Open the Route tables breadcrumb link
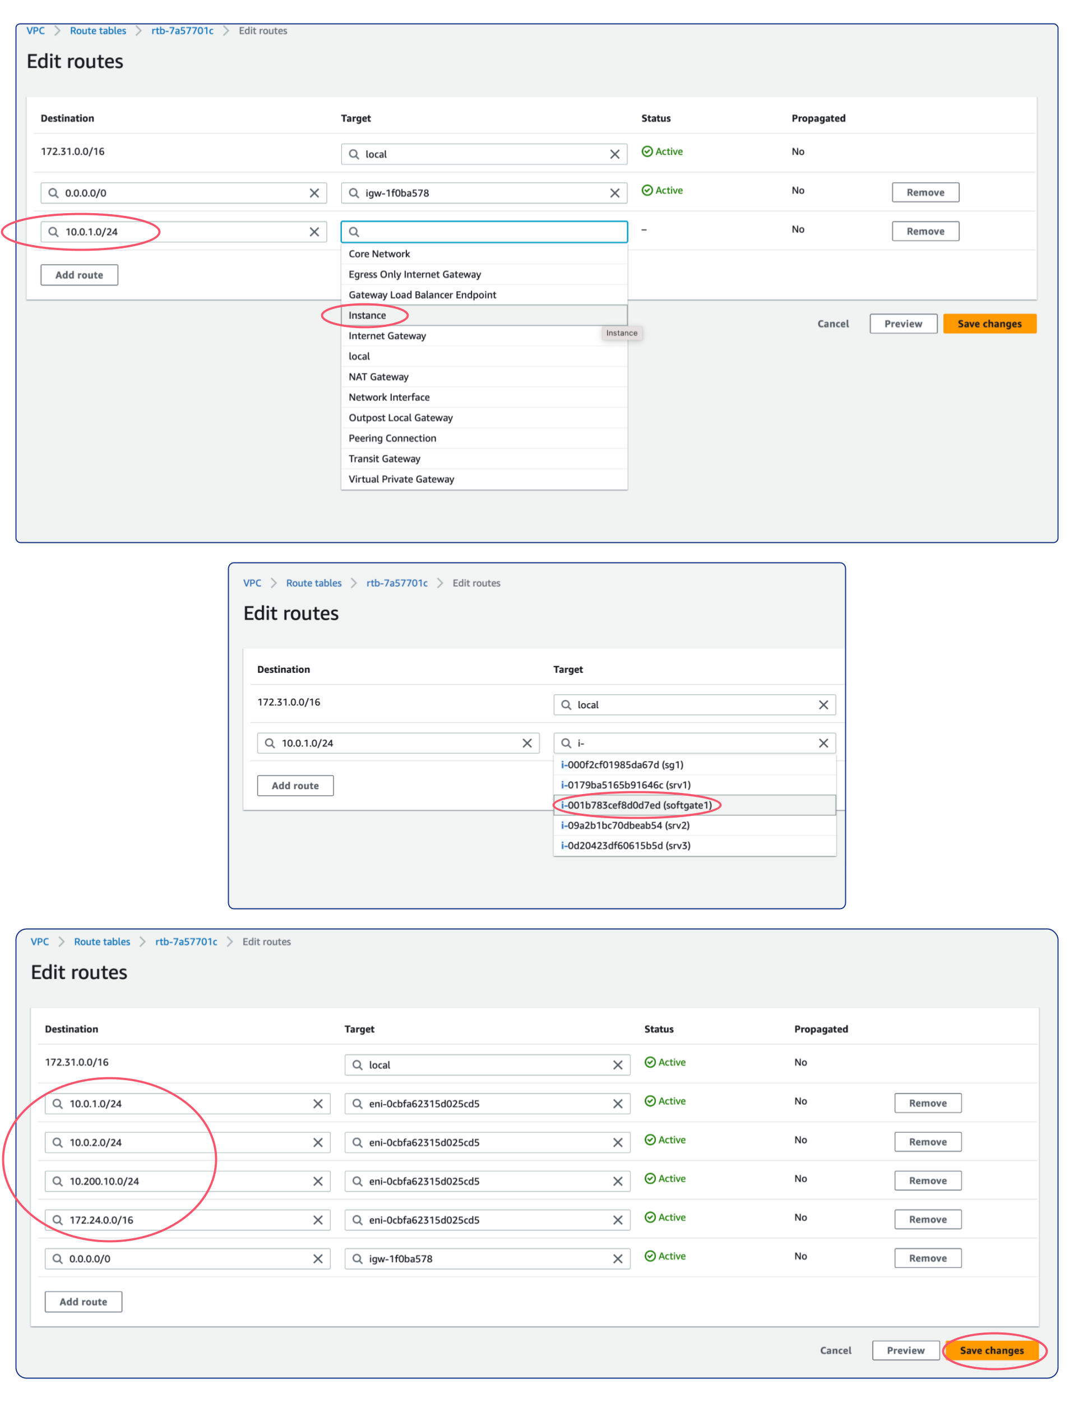Screen dimensions: 1074x1402 pyautogui.click(x=98, y=31)
